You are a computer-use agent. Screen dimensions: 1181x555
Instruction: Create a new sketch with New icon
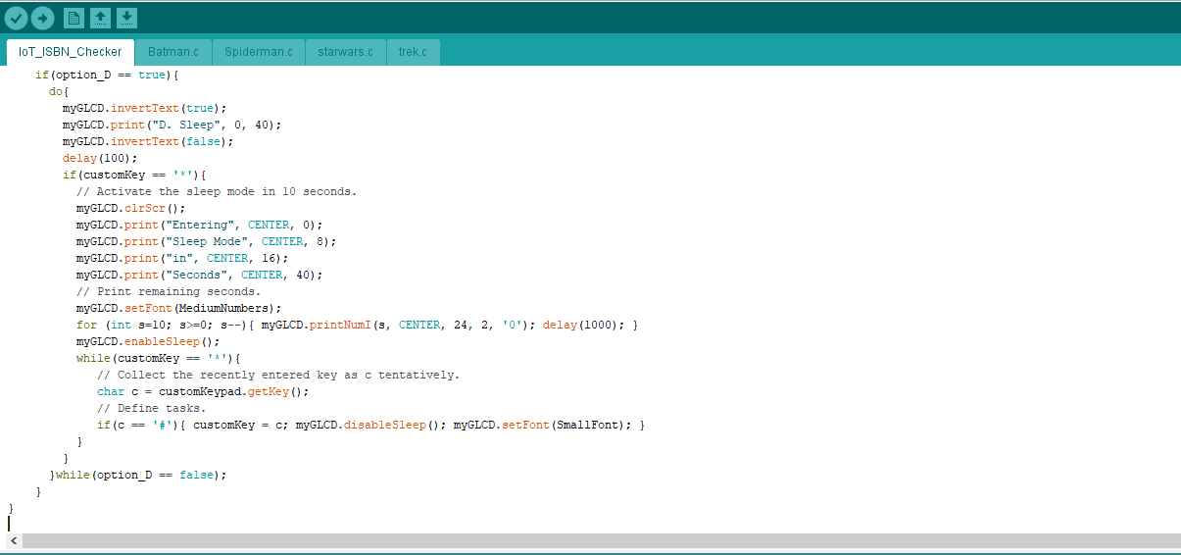[74, 18]
